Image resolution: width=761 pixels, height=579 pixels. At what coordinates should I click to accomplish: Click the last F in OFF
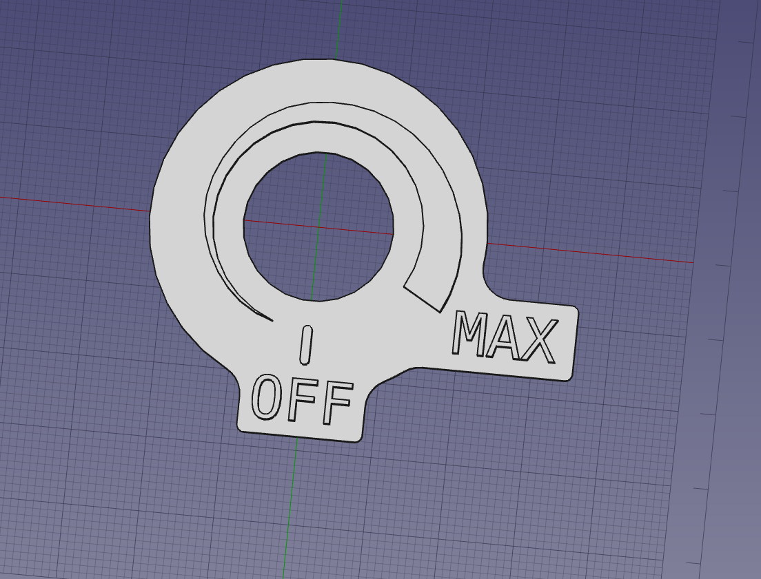coord(336,404)
